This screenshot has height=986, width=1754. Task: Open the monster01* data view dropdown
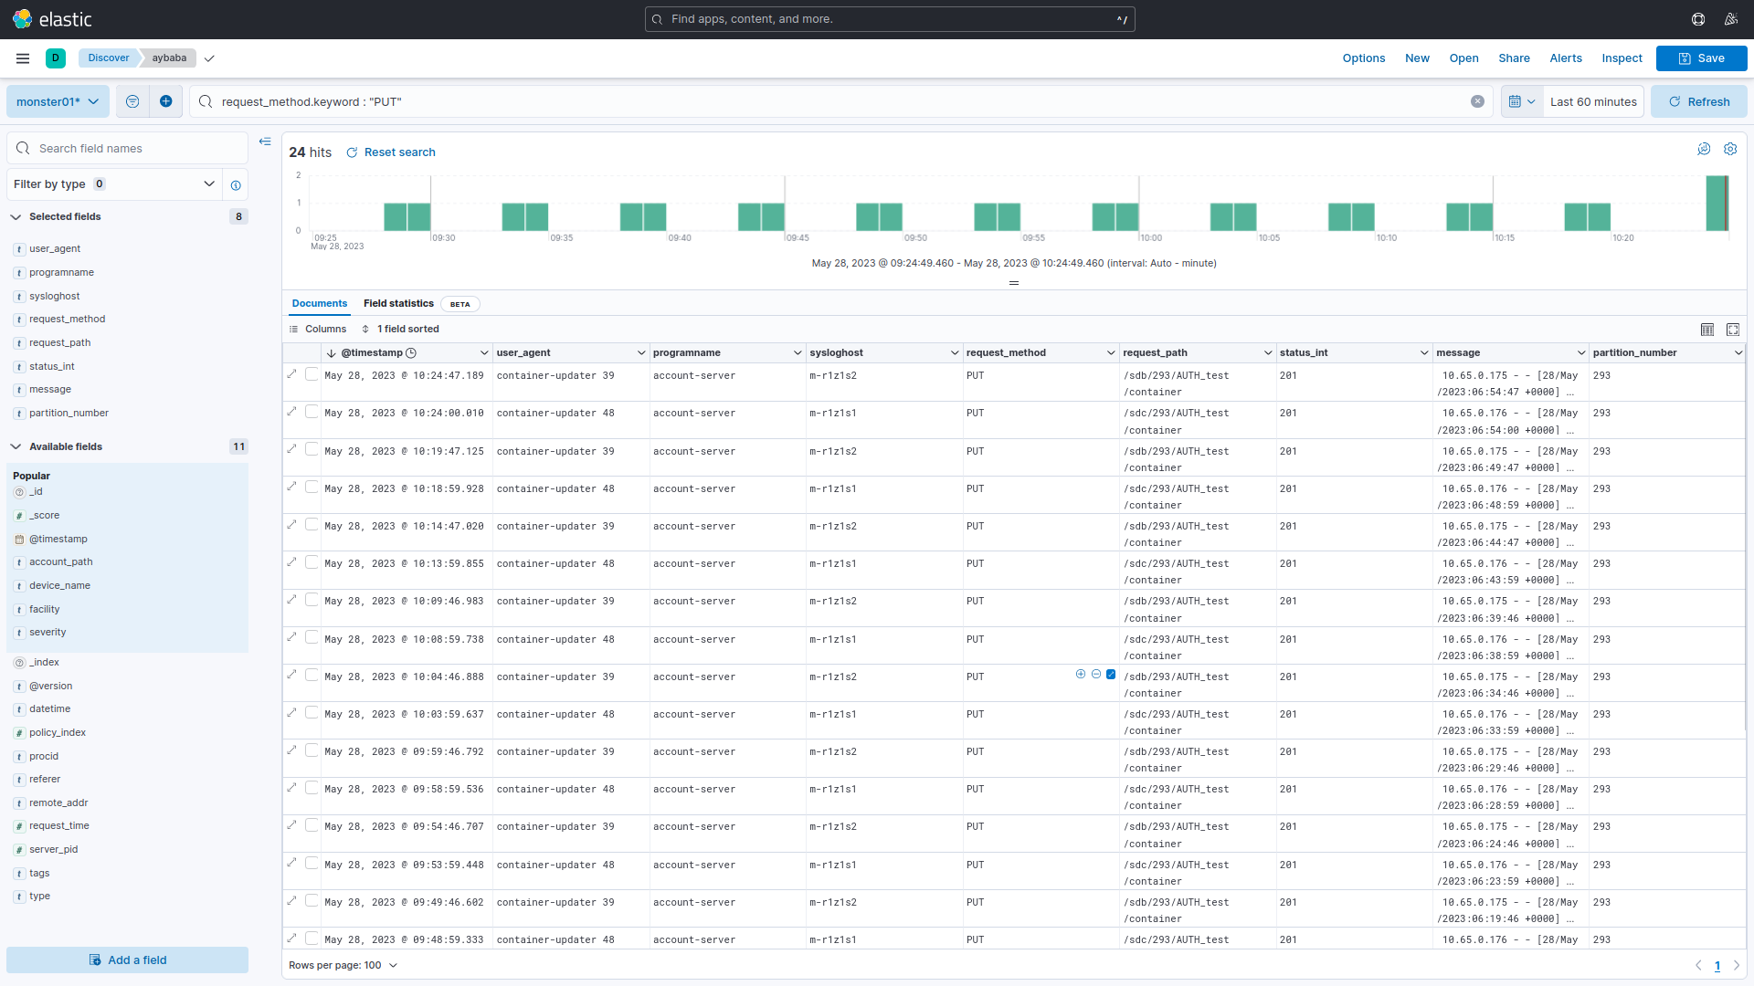pos(58,101)
